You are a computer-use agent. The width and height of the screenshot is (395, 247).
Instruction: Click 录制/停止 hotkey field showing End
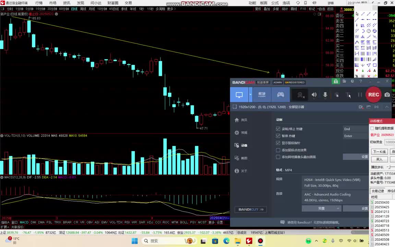click(356, 129)
